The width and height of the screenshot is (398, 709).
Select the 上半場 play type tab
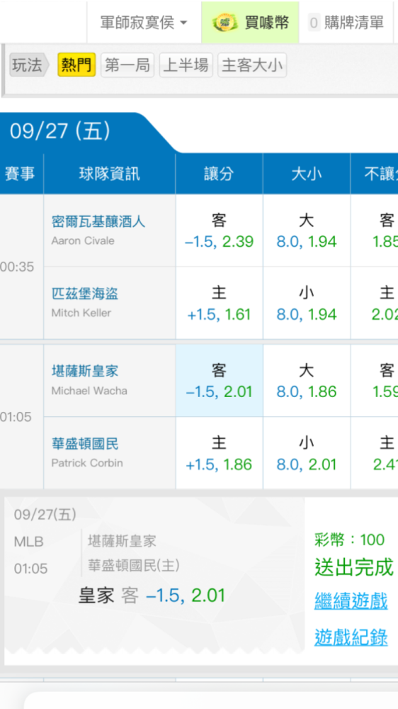pyautogui.click(x=186, y=65)
